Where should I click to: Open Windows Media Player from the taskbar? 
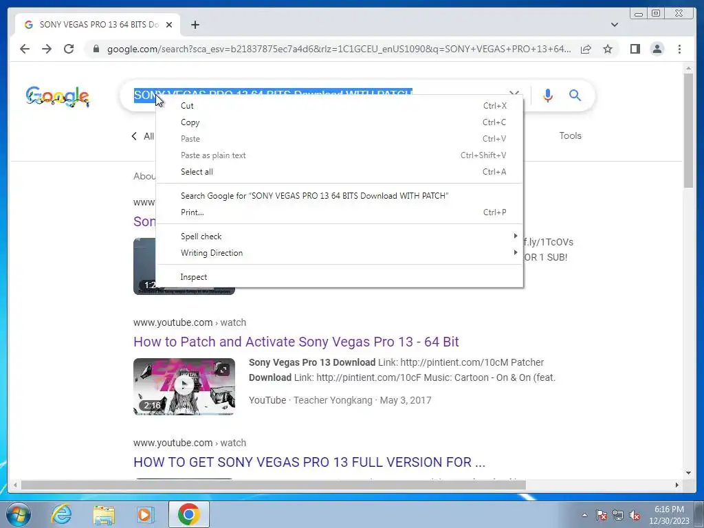point(145,514)
